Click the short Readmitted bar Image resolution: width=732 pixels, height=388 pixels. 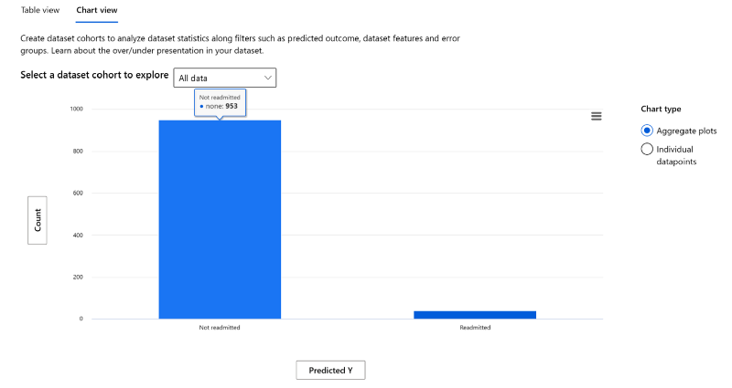coord(475,315)
